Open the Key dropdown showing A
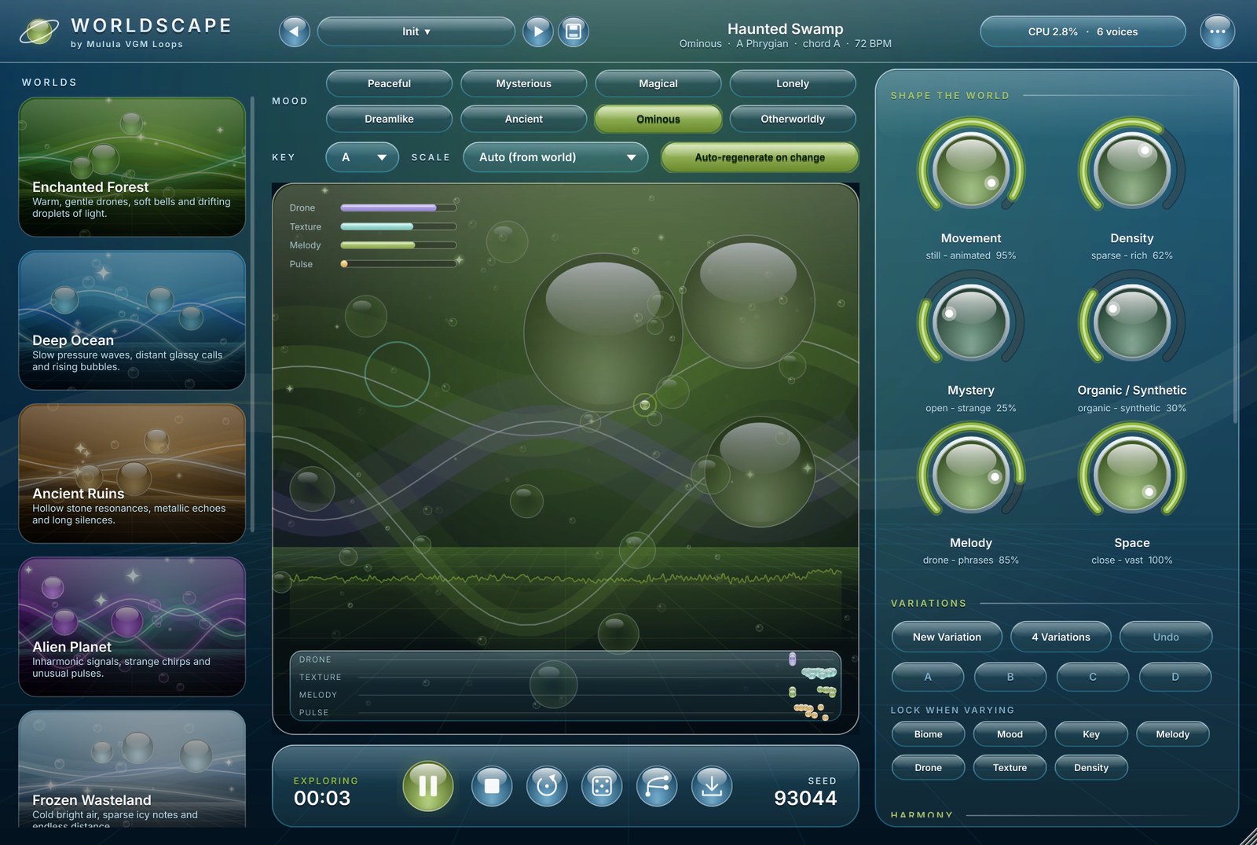 [362, 157]
